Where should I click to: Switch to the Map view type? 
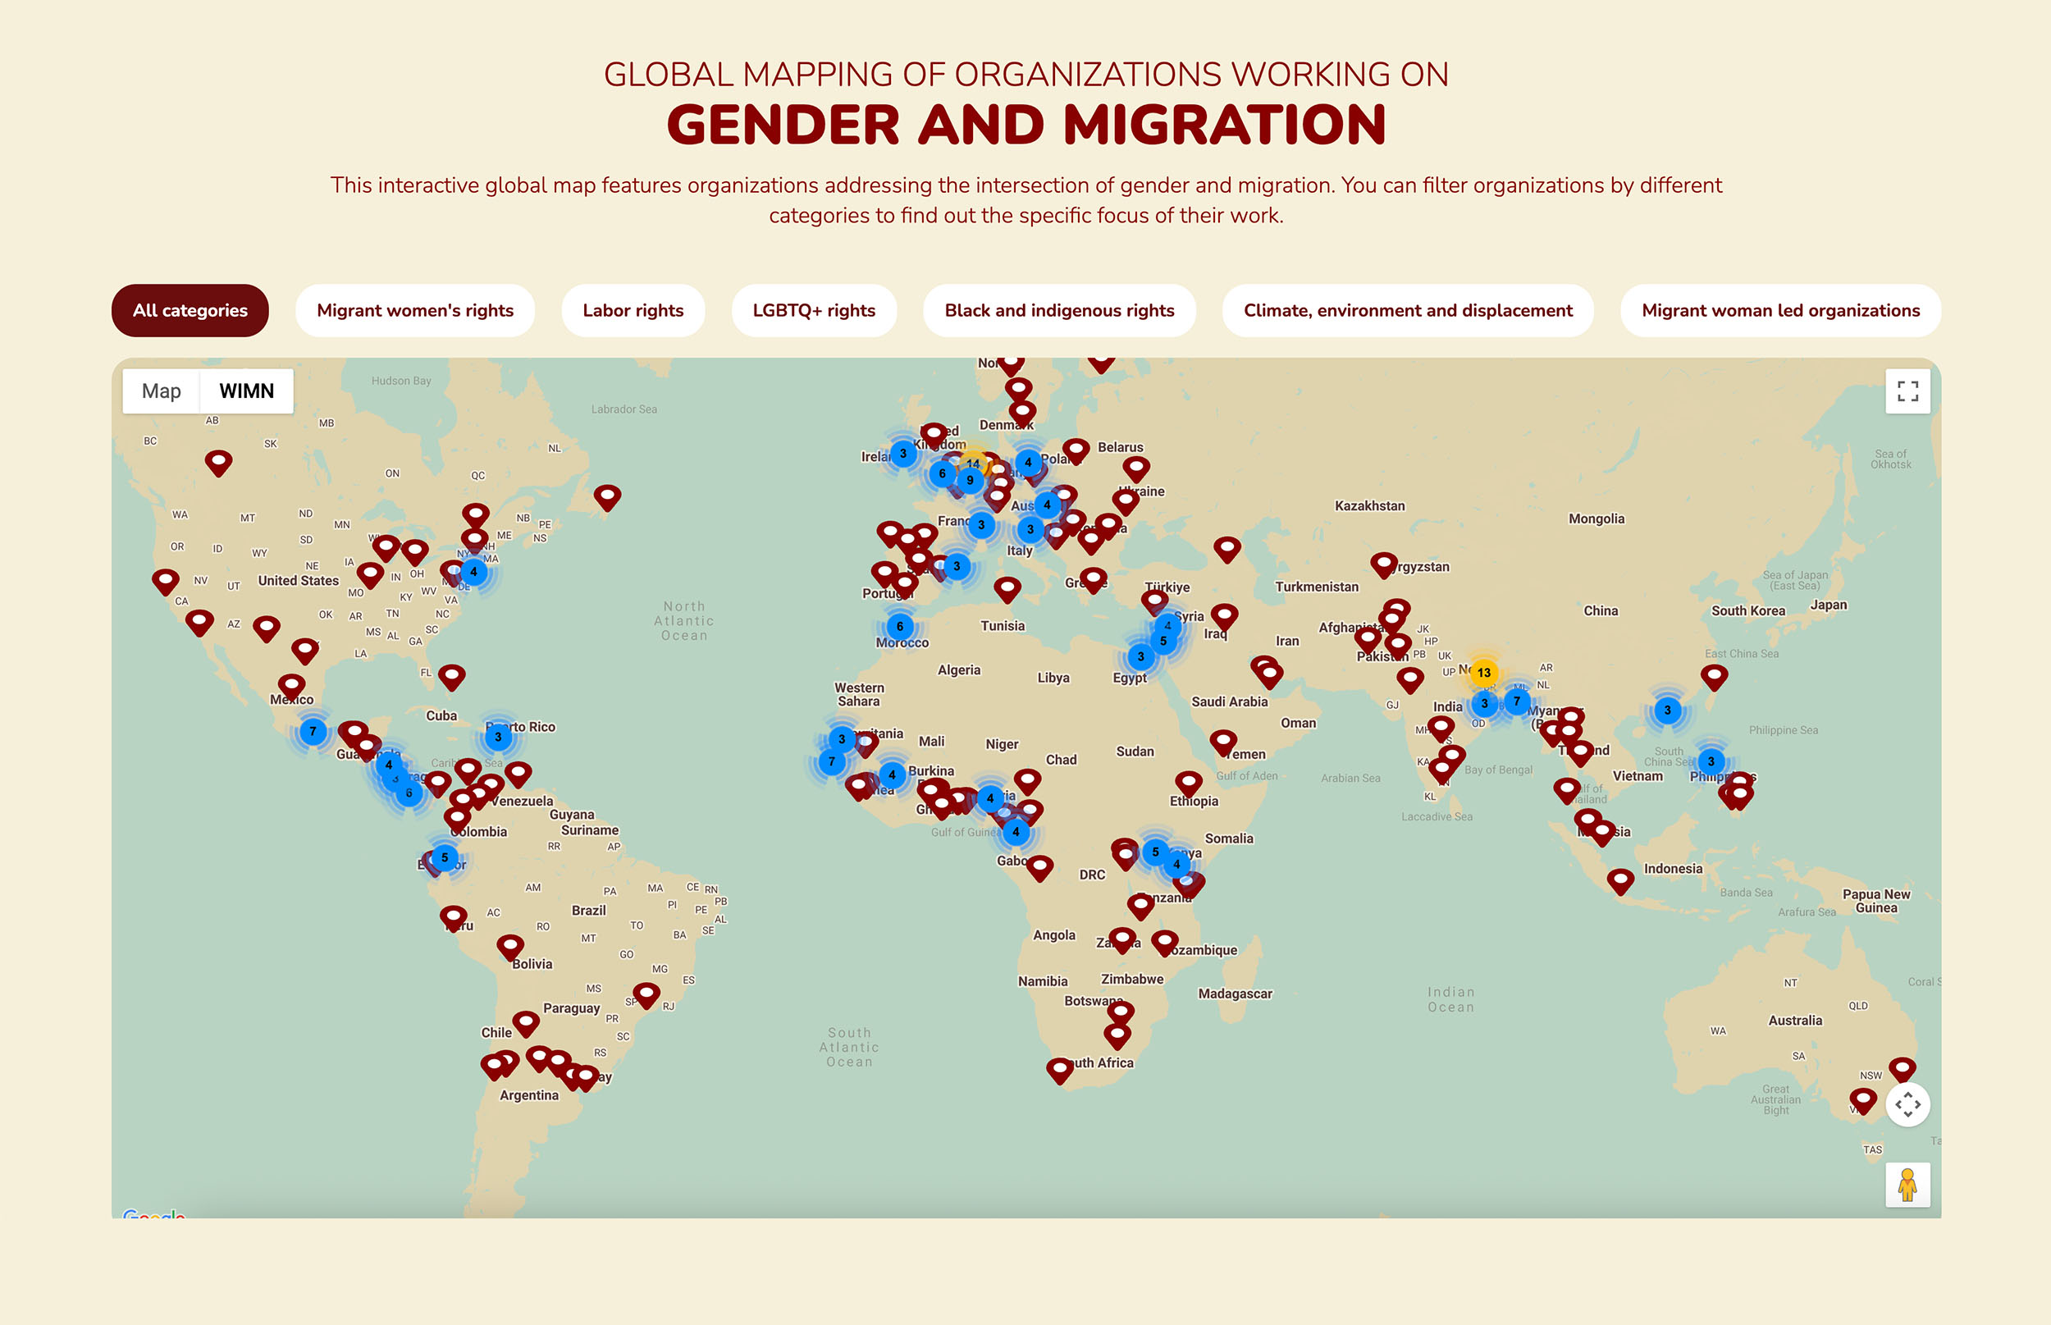[161, 391]
